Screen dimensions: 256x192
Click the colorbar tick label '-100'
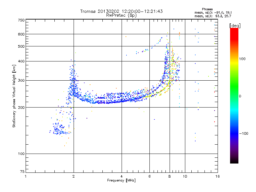tap(244, 133)
